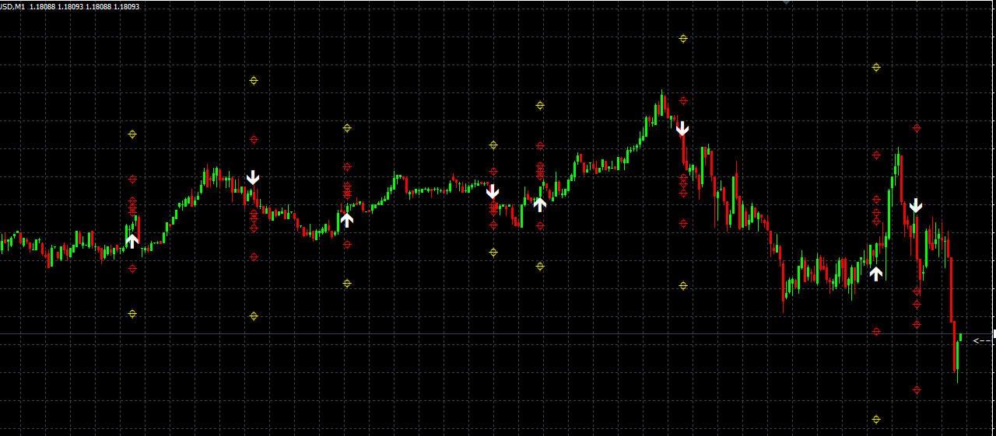Click the lowest yellow target marker on the chart

876,420
